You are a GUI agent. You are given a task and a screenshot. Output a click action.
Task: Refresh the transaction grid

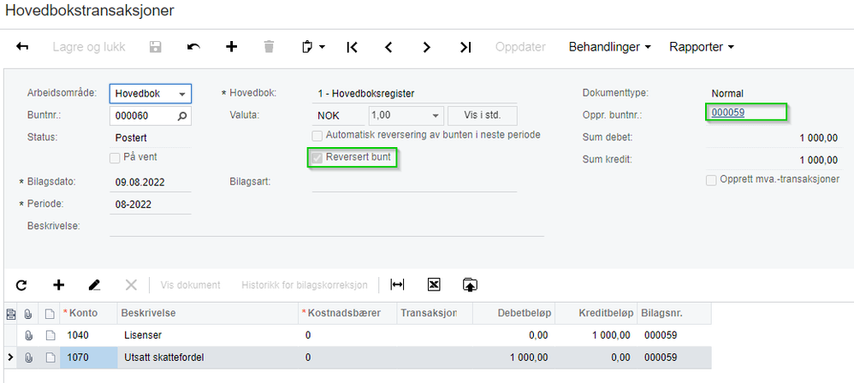(21, 285)
